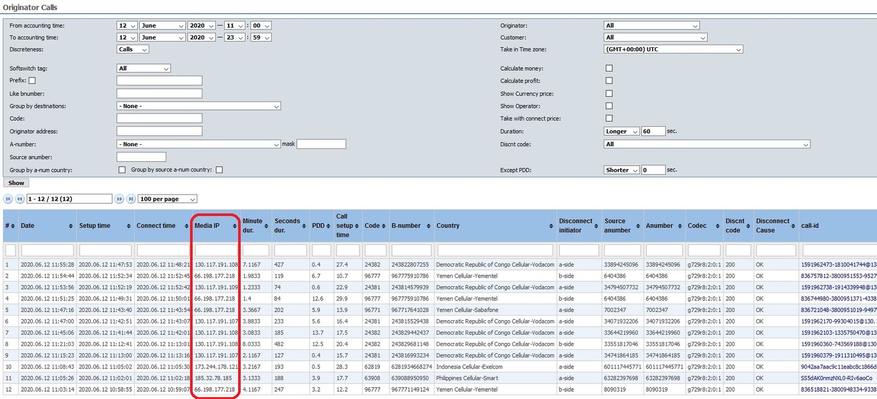877x399 pixels.
Task: Click the A-number mask input field
Action: coord(321,144)
